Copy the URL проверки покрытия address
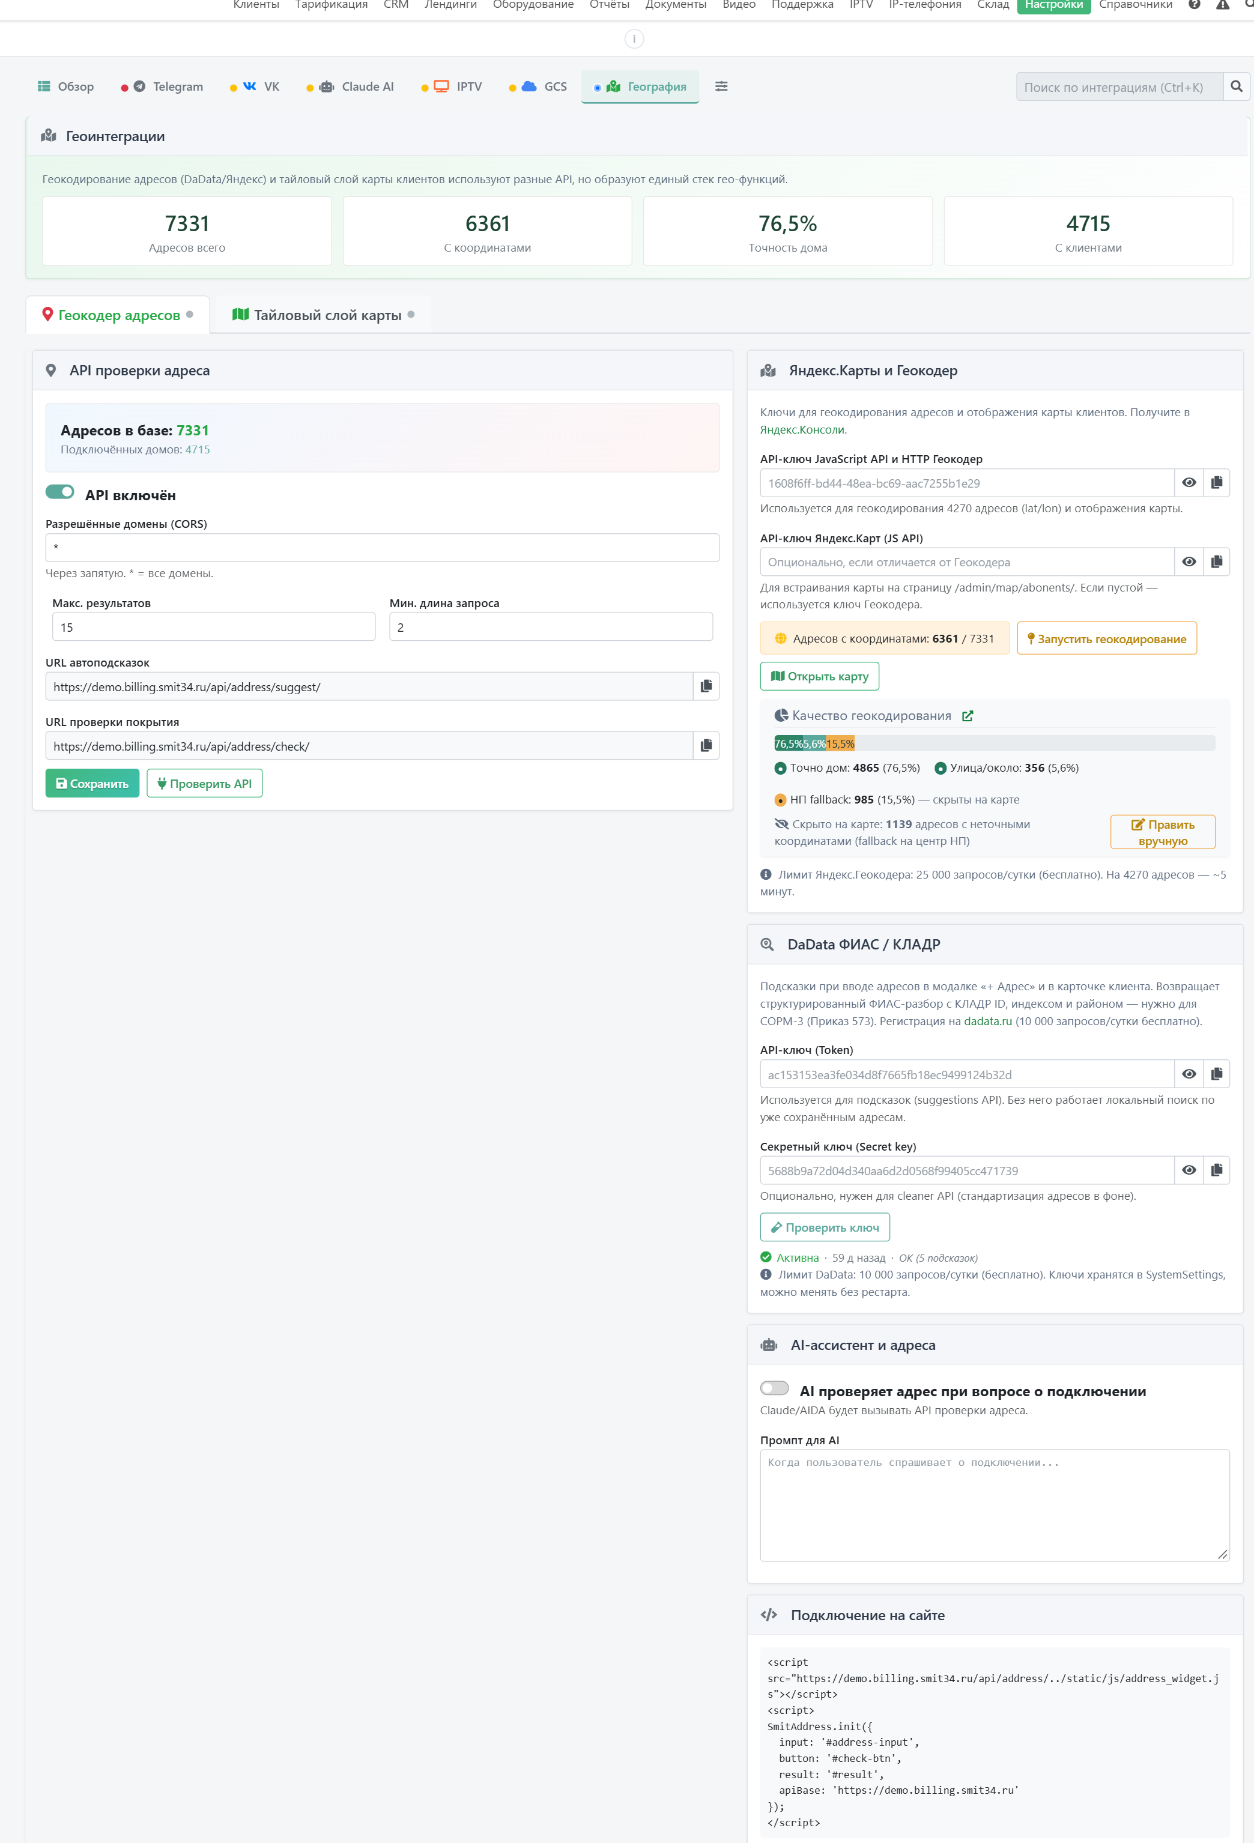1254x1843 pixels. pyautogui.click(x=706, y=745)
